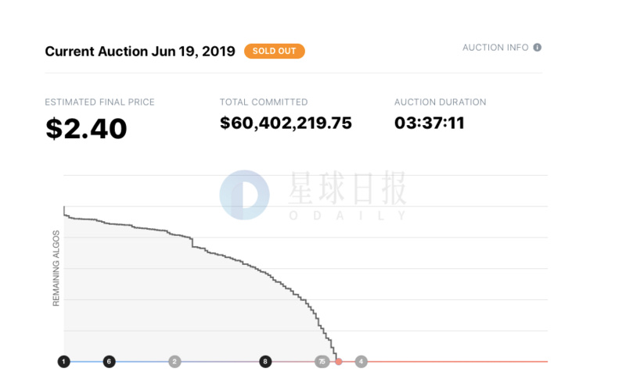Open the AUCTION INFO link

point(495,48)
